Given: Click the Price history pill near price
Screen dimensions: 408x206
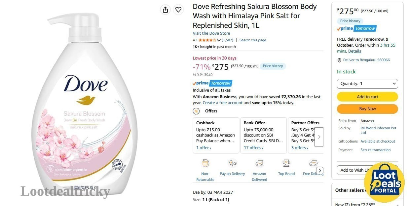Looking at the screenshot, I should (x=273, y=66).
